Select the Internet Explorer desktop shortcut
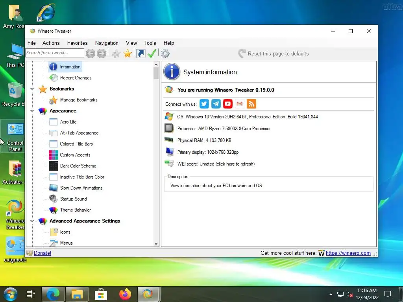Viewport: 403px width, 302px height. (46, 12)
